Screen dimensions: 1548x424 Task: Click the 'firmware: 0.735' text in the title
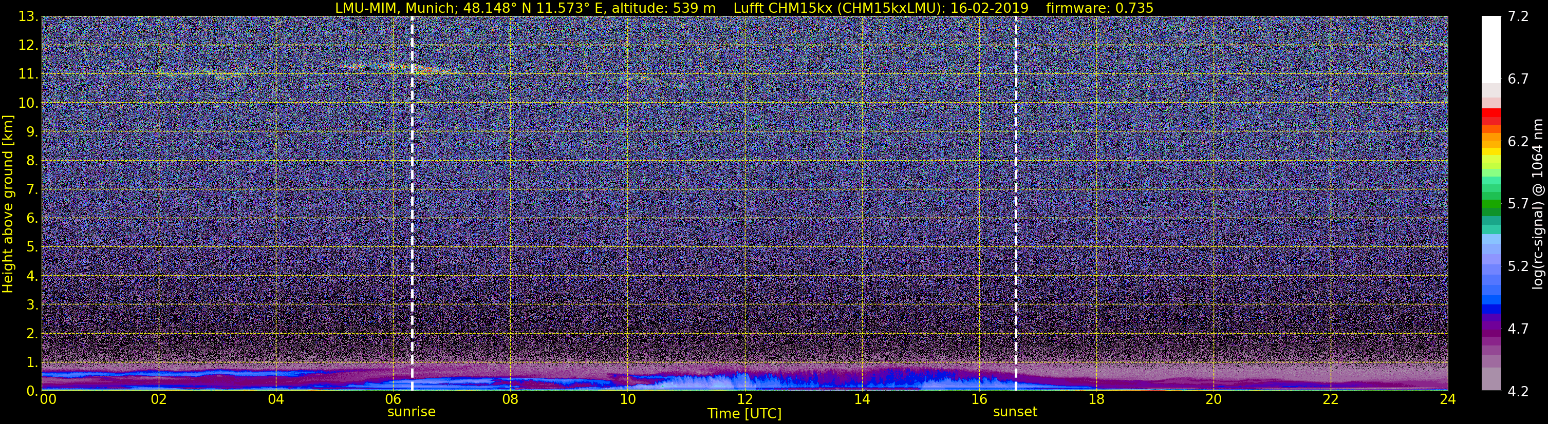click(x=1099, y=8)
